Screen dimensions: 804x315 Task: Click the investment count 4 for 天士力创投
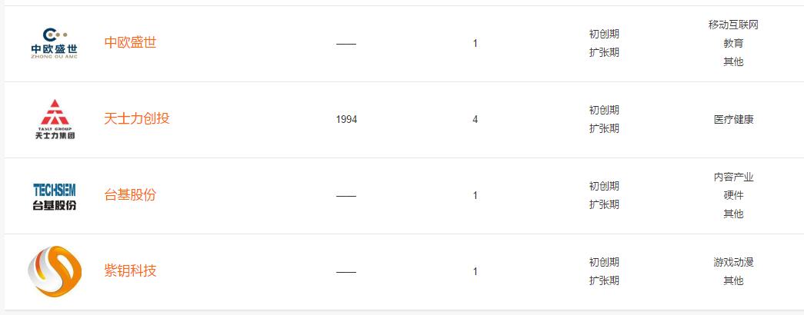pyautogui.click(x=475, y=119)
